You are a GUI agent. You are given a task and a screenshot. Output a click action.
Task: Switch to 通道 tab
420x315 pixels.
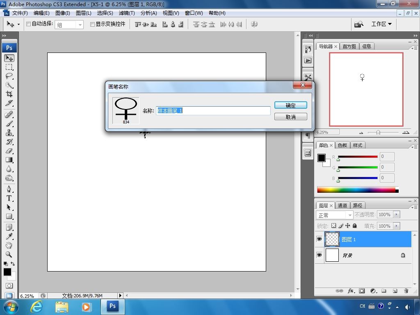click(x=342, y=205)
